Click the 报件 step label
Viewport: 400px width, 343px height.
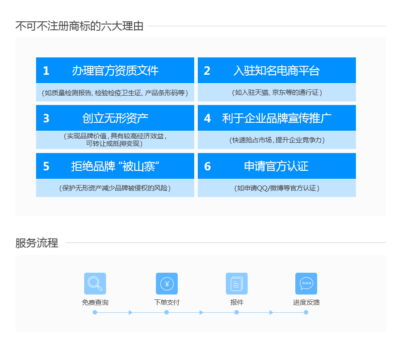pyautogui.click(x=237, y=303)
